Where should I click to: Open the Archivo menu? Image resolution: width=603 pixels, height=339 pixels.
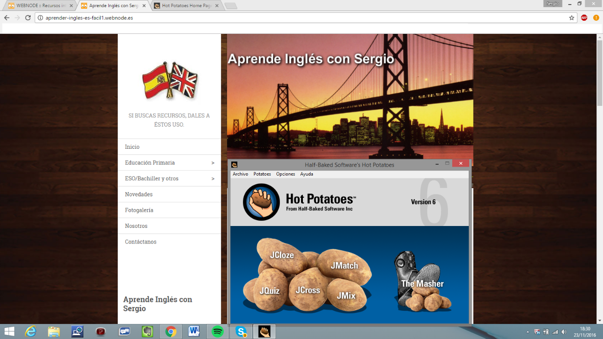point(240,174)
